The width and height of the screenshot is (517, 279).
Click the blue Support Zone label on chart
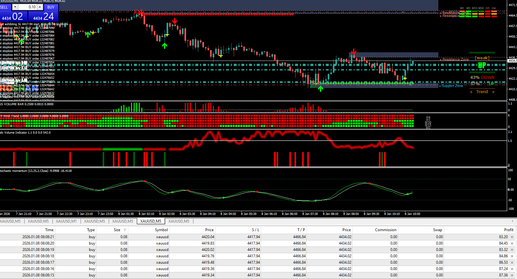pos(452,86)
